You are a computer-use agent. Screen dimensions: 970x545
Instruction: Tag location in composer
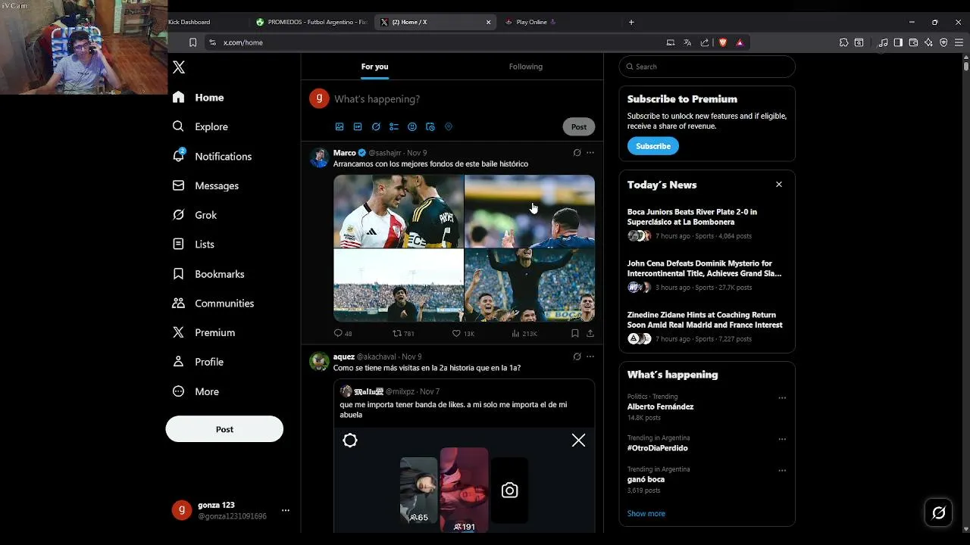[449, 126]
